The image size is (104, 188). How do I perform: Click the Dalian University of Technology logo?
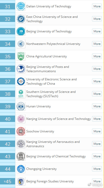[21, 6]
